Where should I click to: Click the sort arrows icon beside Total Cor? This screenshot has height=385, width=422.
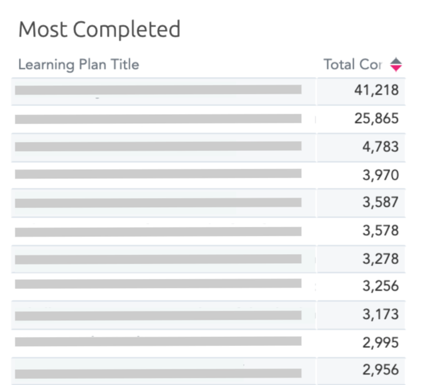(396, 65)
